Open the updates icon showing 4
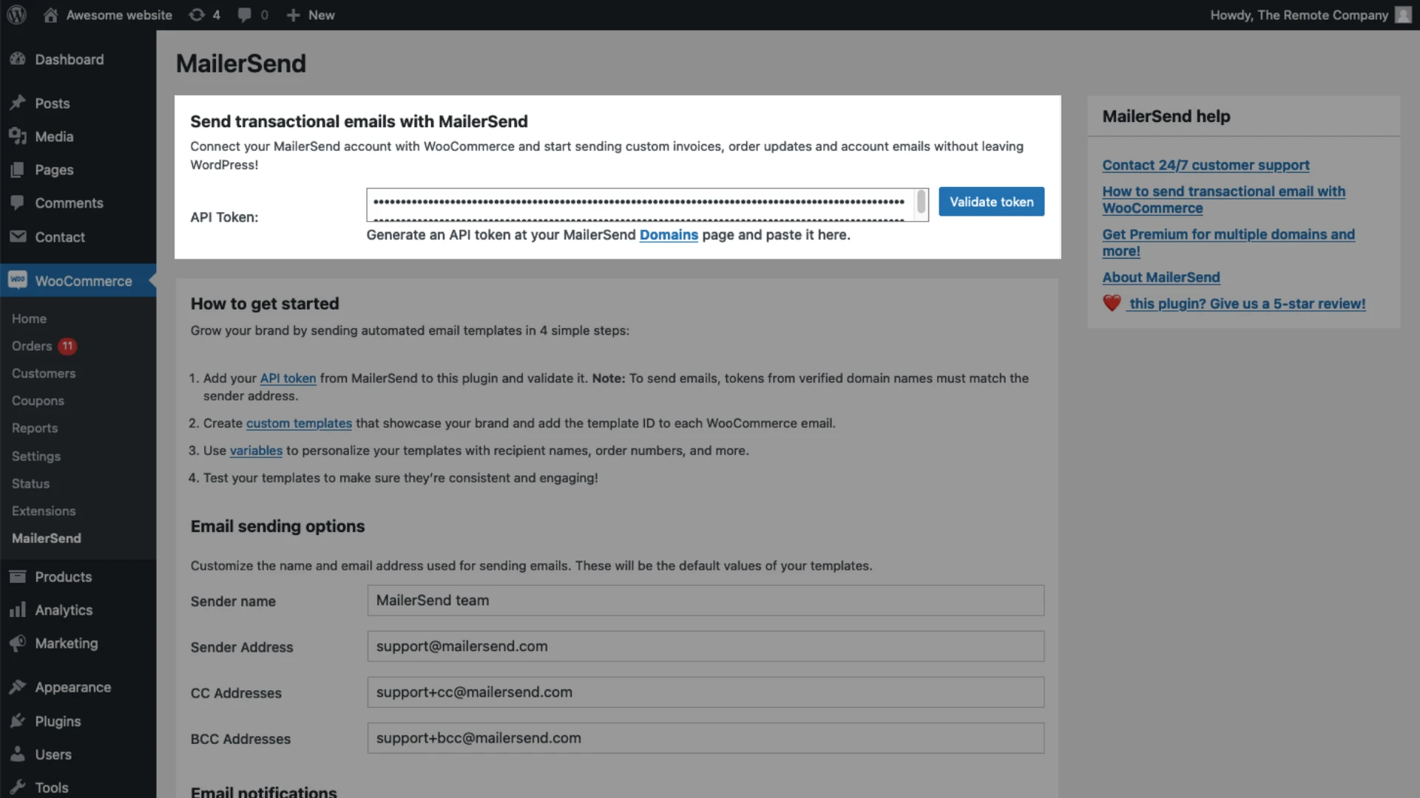 tap(197, 15)
